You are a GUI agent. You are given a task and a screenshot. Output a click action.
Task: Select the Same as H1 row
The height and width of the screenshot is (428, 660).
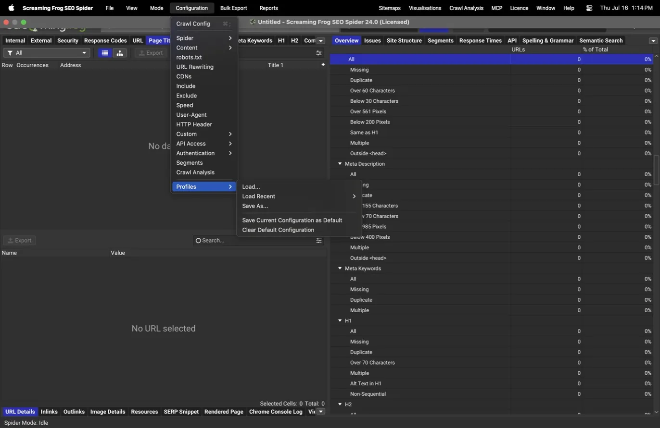491,133
